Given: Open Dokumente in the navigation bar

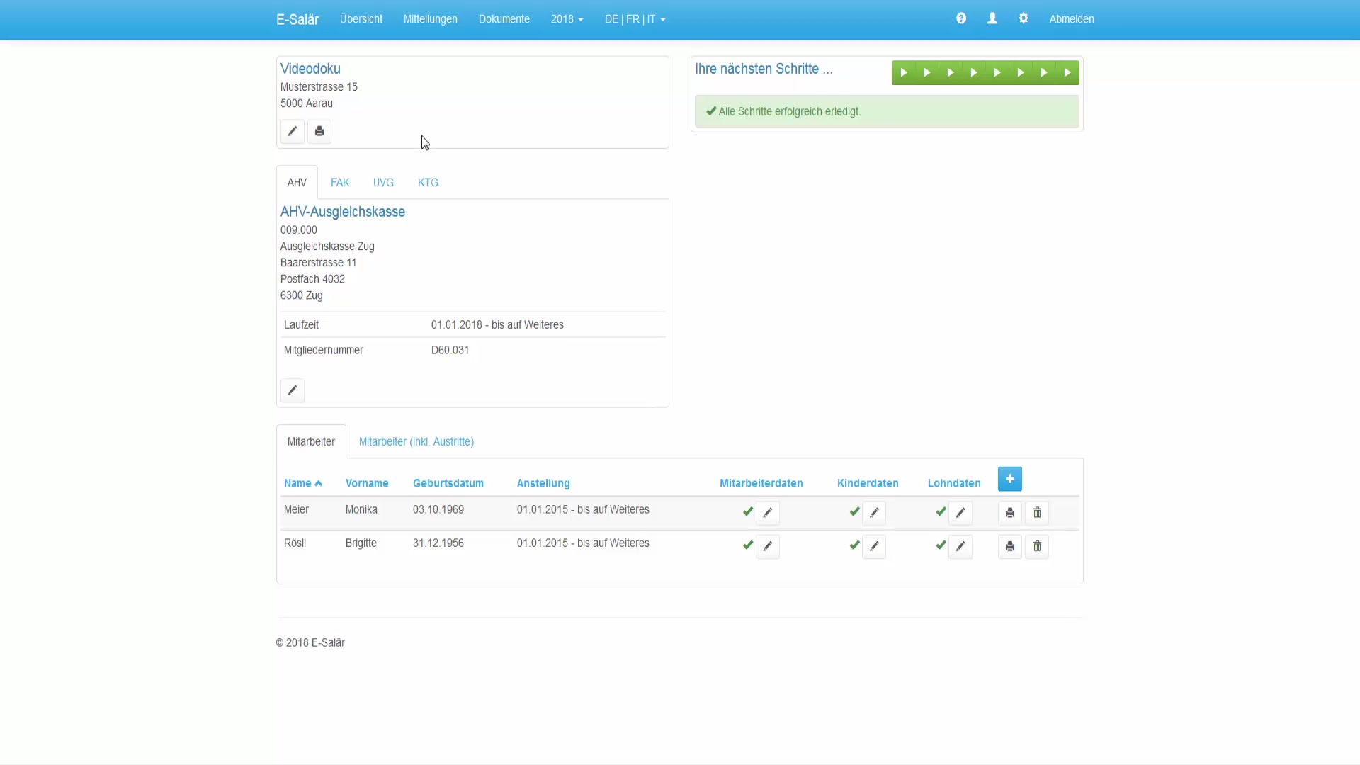Looking at the screenshot, I should coord(504,19).
